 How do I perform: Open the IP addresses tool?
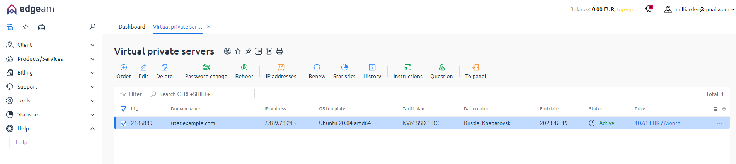click(281, 68)
